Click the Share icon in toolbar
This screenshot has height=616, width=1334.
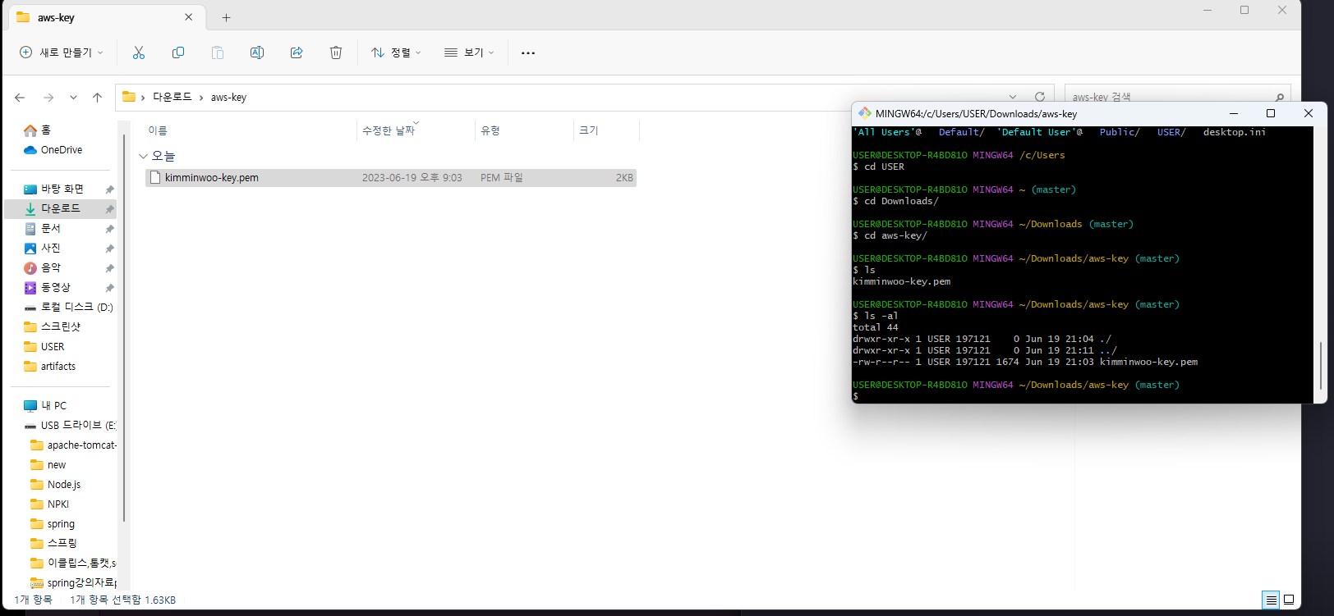coord(297,52)
